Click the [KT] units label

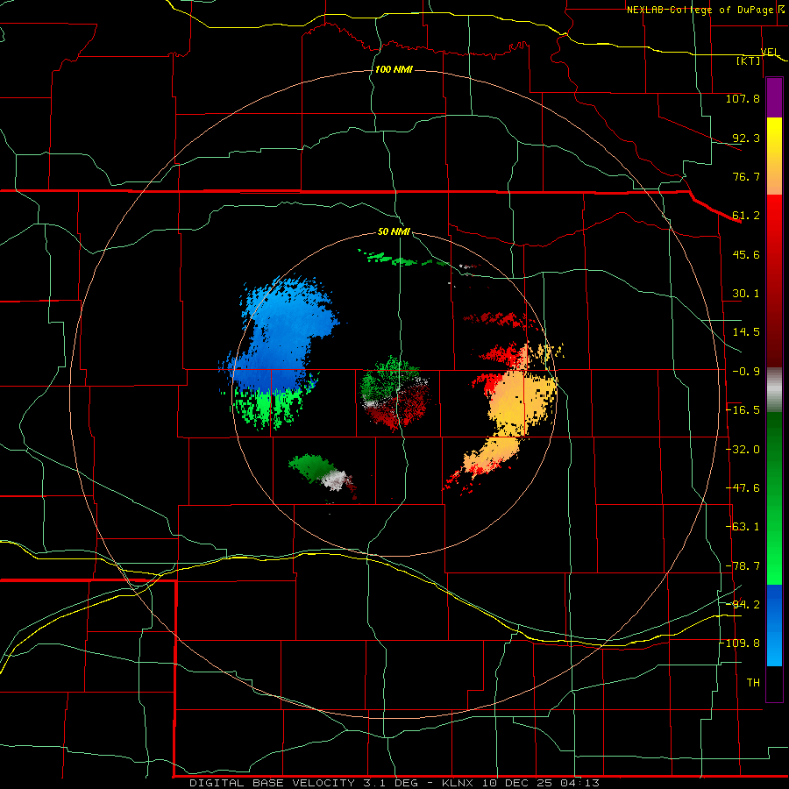click(749, 60)
